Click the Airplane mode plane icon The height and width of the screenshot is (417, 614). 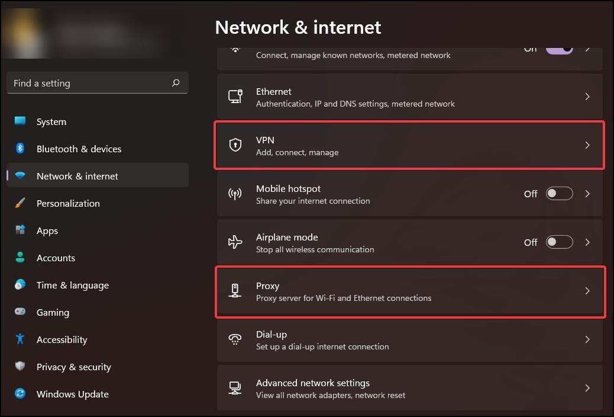pos(235,242)
